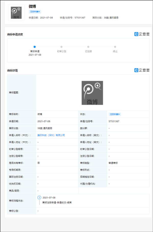
Task: Click the 商标申请进度 section heading
Action: pyautogui.click(x=15, y=34)
